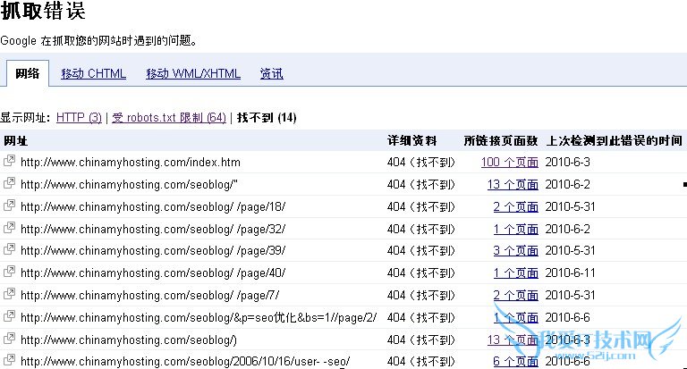The height and width of the screenshot is (369, 687).
Task: Click the 网址 column header
Action: [x=16, y=140]
